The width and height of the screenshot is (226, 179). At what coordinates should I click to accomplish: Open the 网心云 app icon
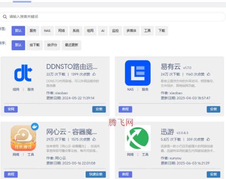(23, 138)
